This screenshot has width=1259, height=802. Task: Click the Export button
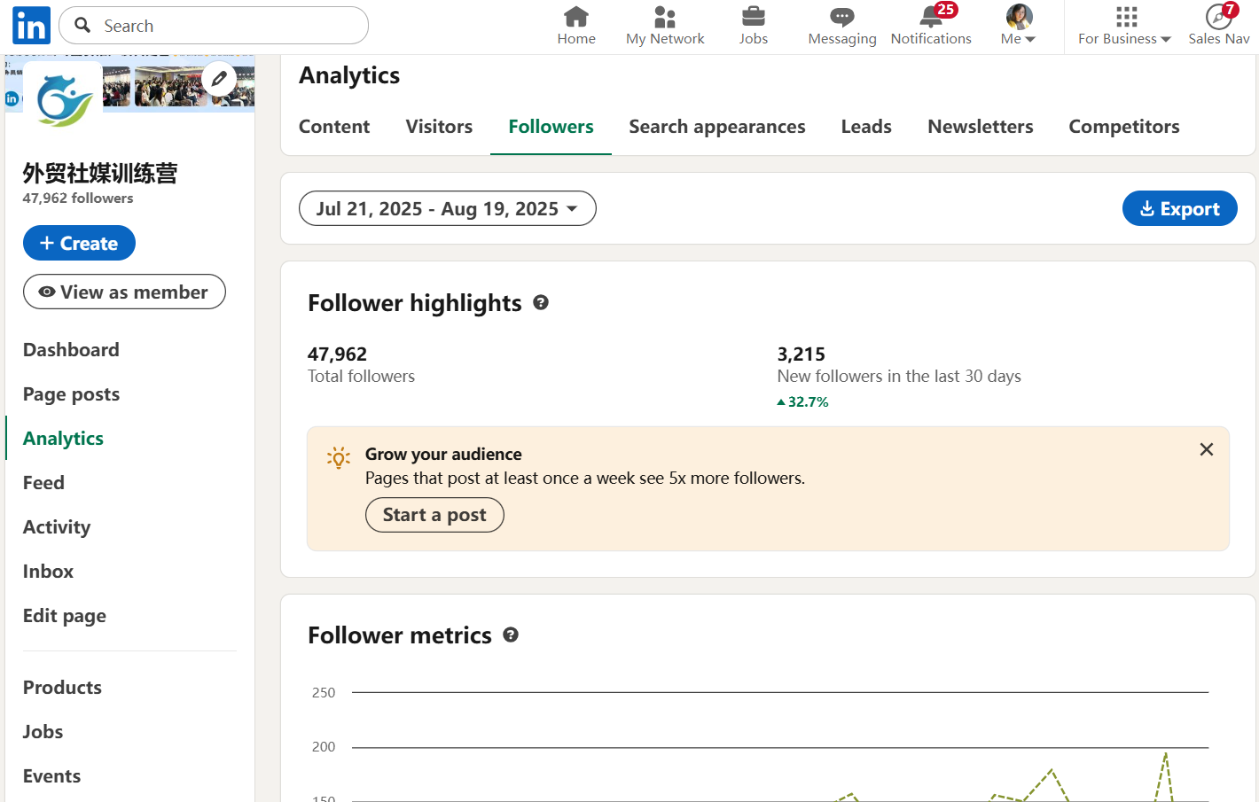coord(1179,209)
